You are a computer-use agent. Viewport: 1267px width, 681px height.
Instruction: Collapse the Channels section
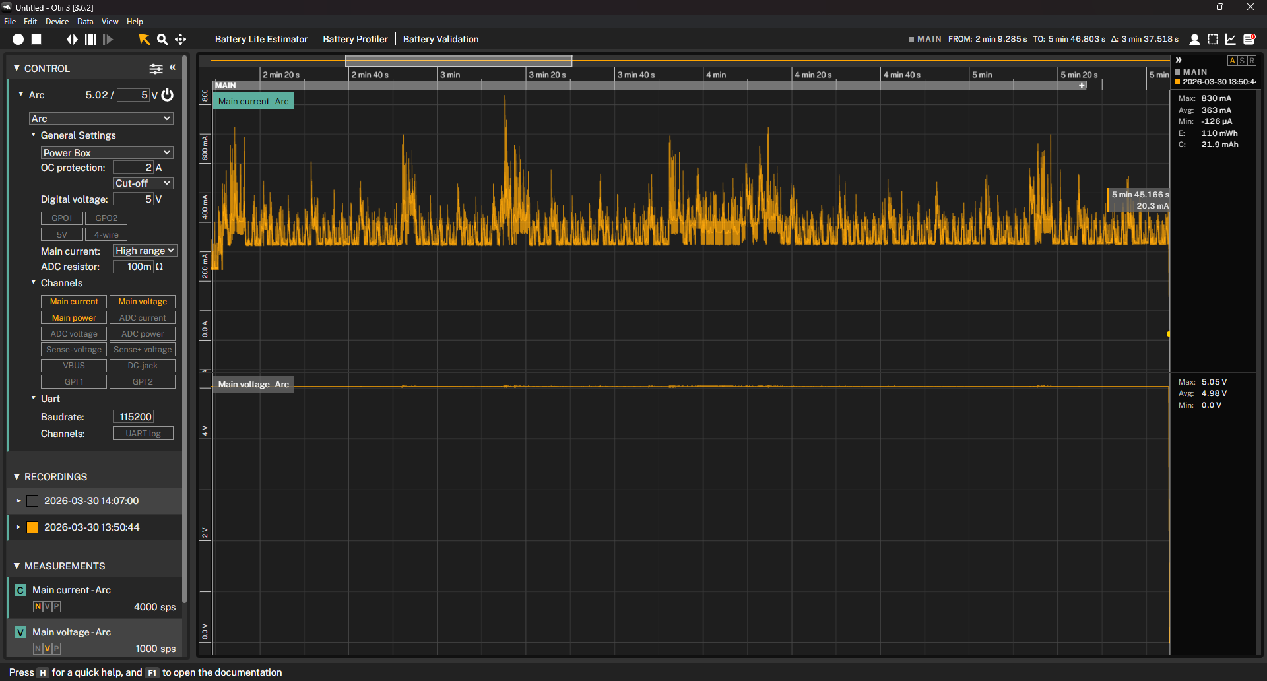tap(34, 282)
